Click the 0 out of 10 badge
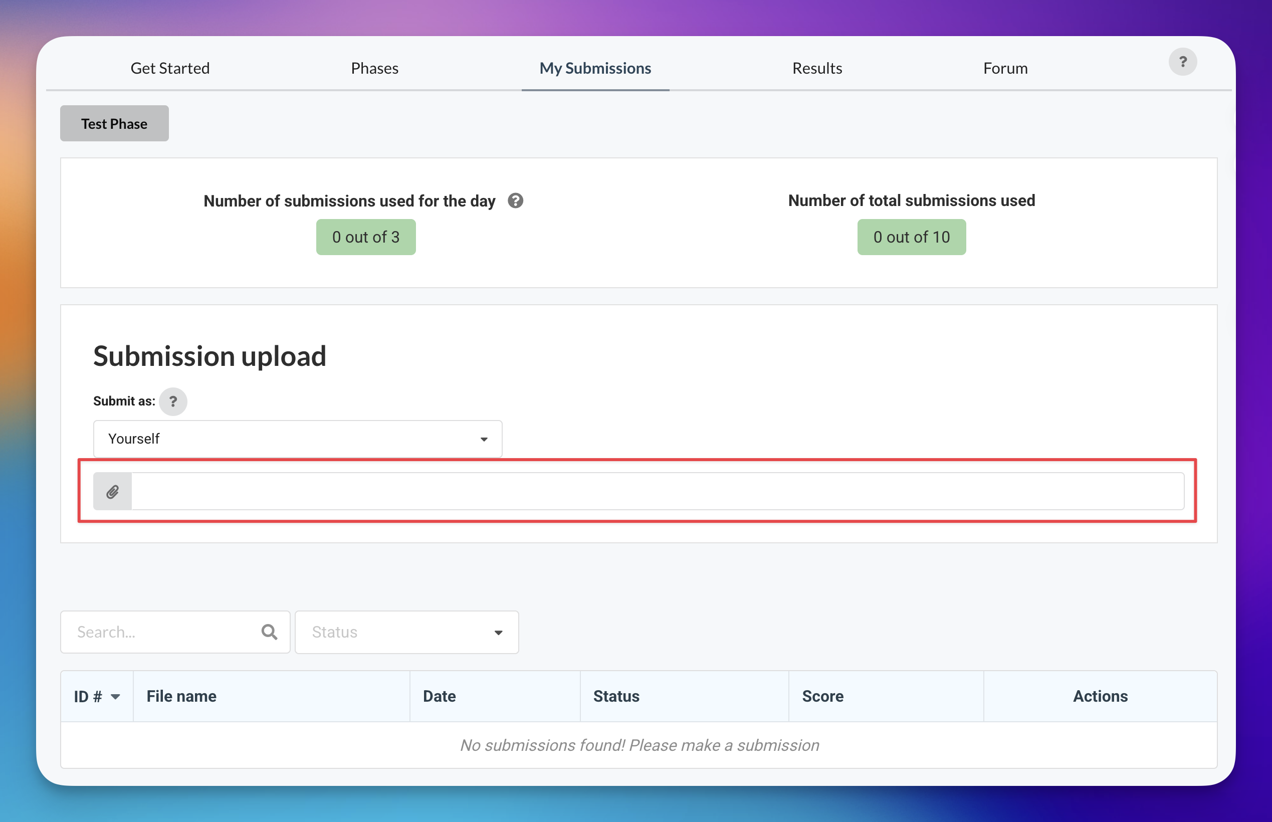This screenshot has height=822, width=1272. (911, 237)
